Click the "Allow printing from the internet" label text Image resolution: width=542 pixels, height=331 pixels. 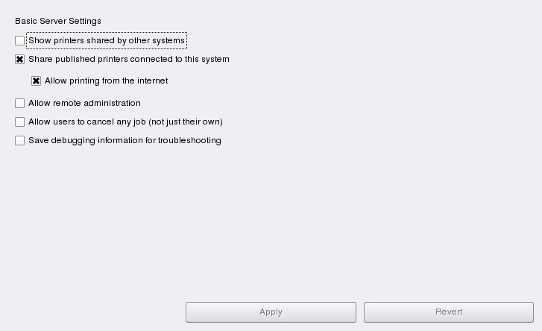(106, 81)
